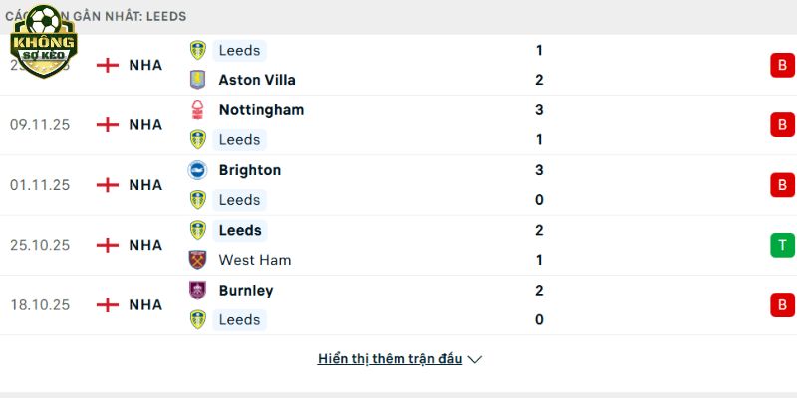The width and height of the screenshot is (797, 398).
Task: Open the West Ham team name link
Action: (x=254, y=260)
